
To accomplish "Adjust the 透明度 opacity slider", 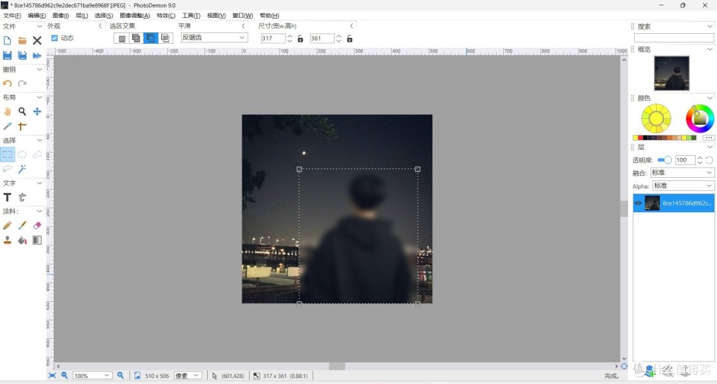I will [665, 160].
